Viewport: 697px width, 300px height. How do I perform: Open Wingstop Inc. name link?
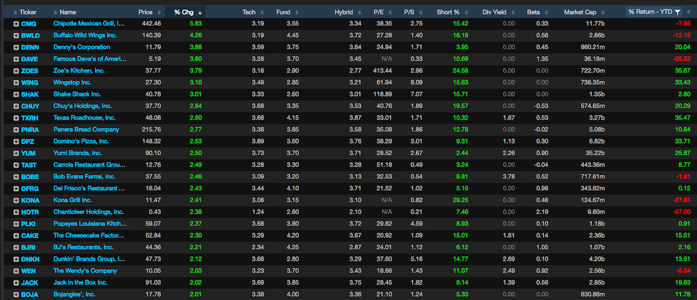coord(72,82)
